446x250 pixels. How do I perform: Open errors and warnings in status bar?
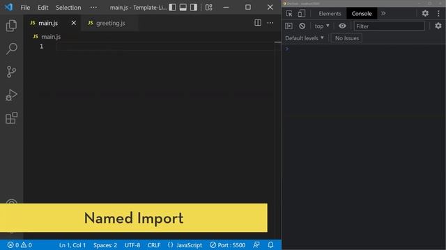(20, 245)
